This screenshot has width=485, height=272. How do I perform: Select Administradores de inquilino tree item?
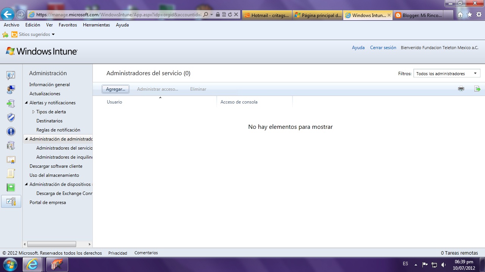click(64, 157)
